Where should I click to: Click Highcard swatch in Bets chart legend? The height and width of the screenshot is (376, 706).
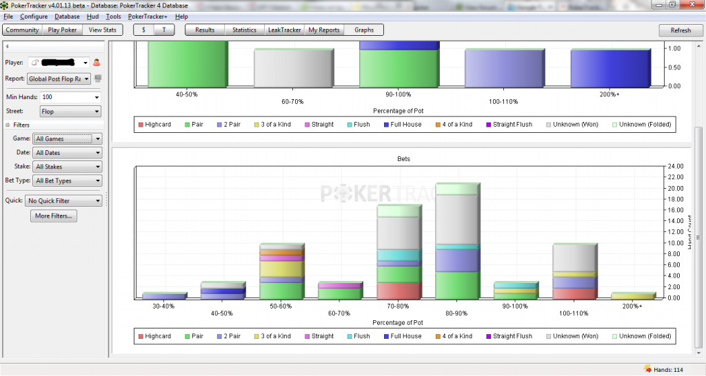click(141, 337)
